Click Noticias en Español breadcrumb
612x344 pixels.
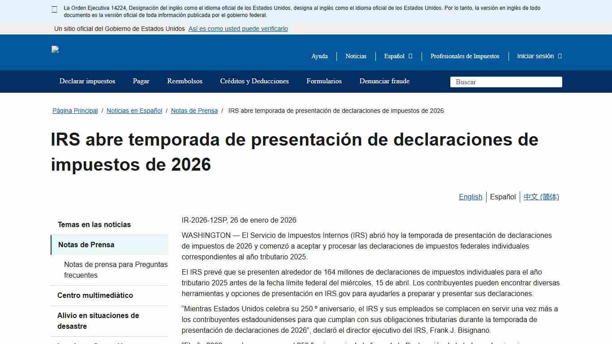pyautogui.click(x=134, y=111)
